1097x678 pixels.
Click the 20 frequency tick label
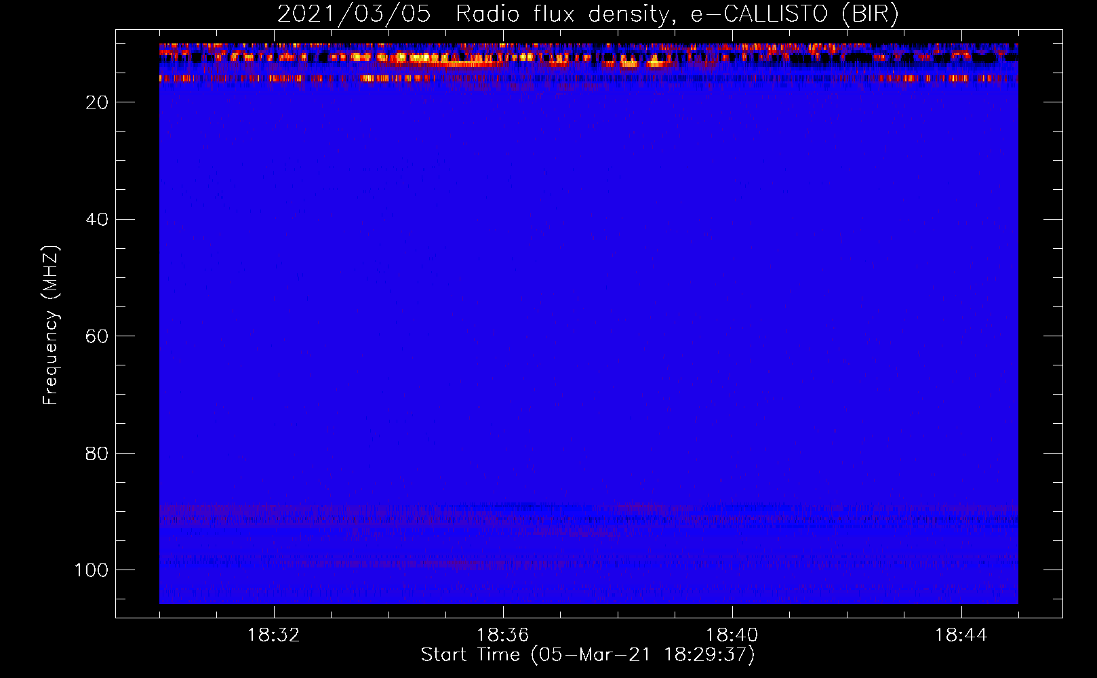coord(97,102)
